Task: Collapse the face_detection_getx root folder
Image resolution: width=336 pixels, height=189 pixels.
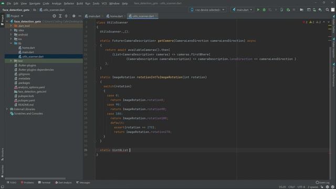Action: (x=7, y=22)
